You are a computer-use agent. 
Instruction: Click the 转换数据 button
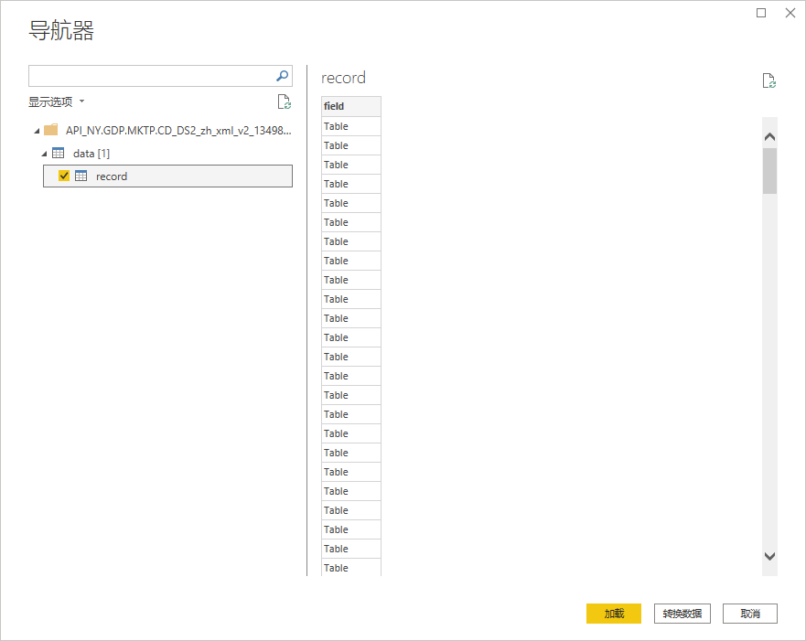point(682,614)
